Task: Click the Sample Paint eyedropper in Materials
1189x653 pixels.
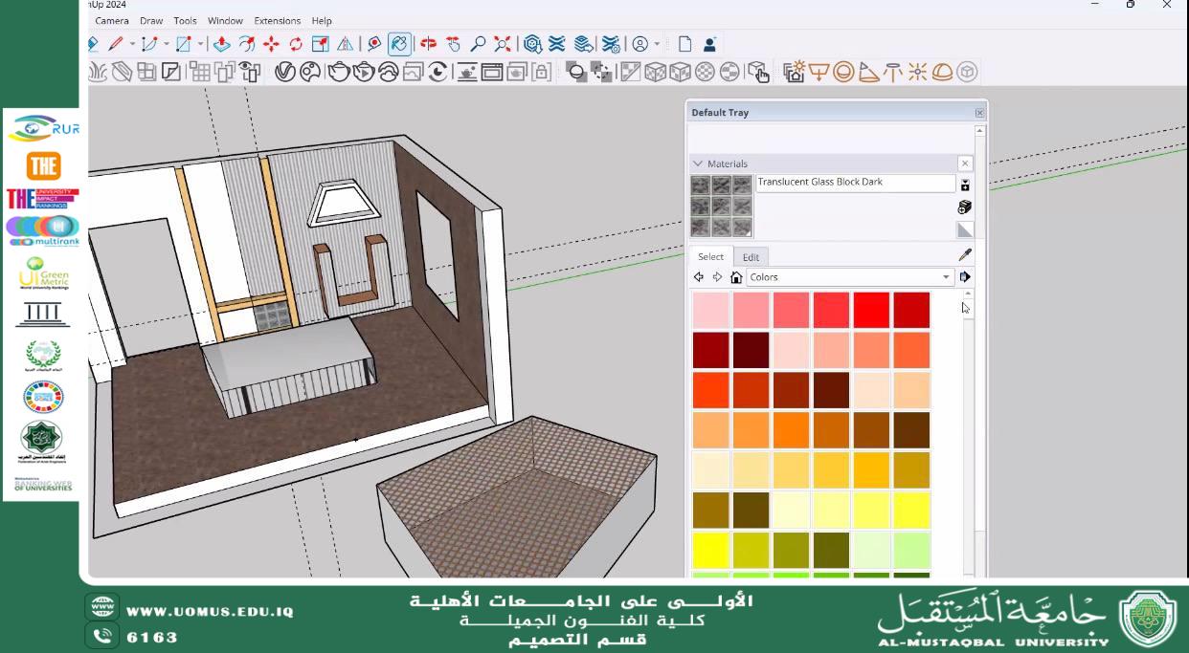Action: click(x=964, y=254)
